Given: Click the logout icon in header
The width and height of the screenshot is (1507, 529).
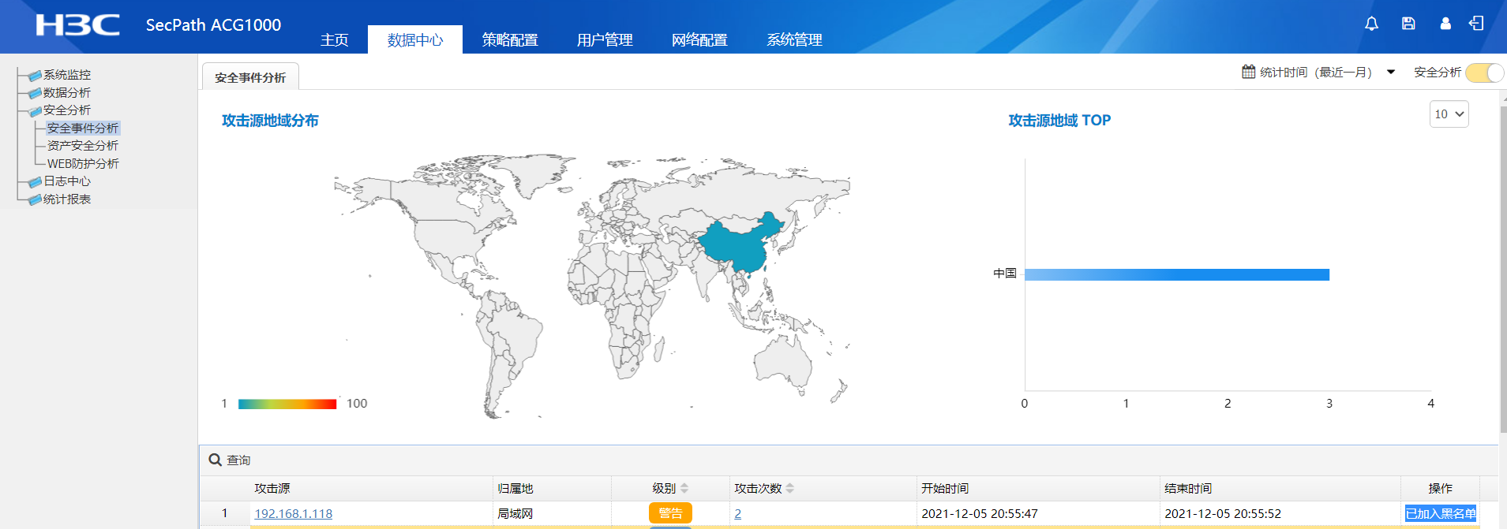Looking at the screenshot, I should (1476, 24).
